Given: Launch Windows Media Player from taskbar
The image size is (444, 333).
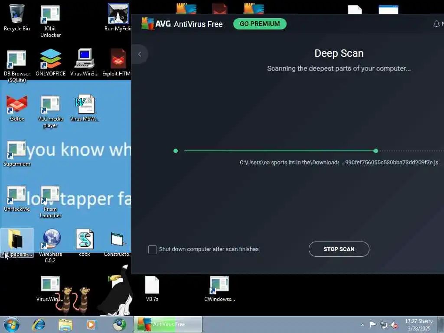Looking at the screenshot, I should point(91,324).
